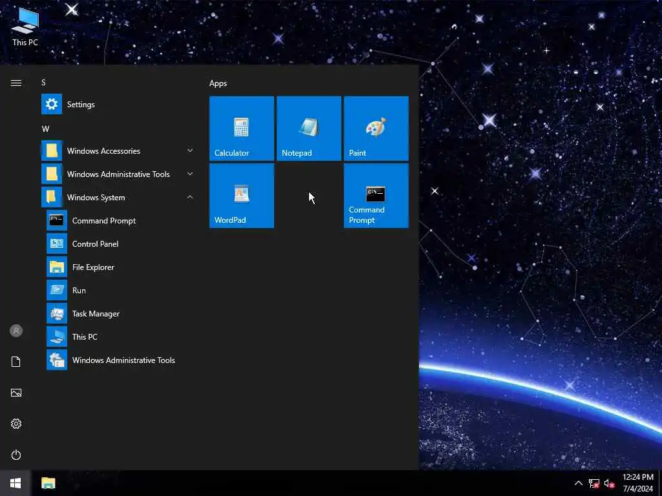Open the Settings gear in the sidebar
Image resolution: width=662 pixels, height=496 pixels.
pos(16,424)
